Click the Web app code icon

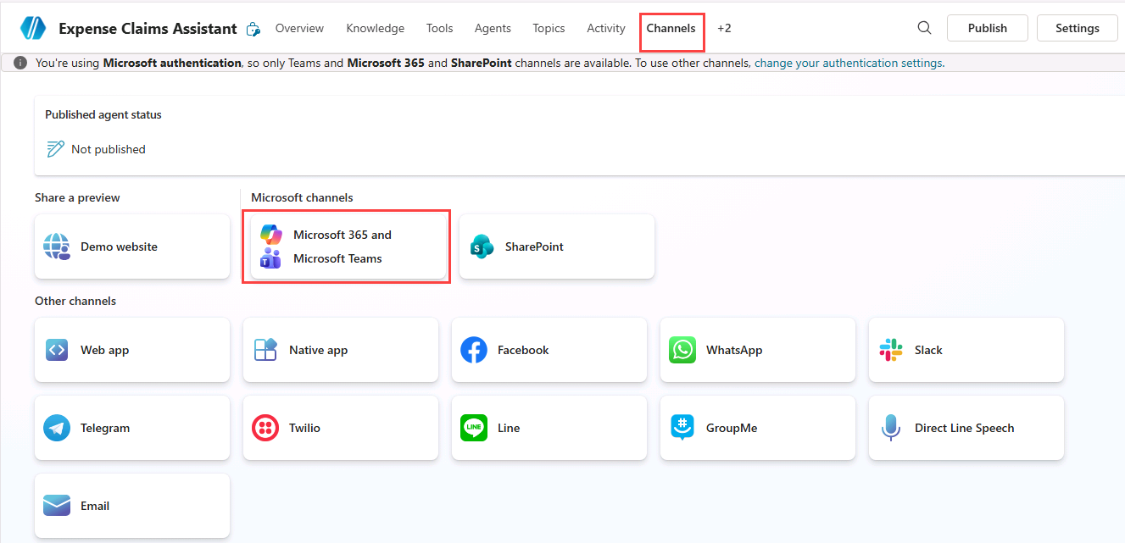pyautogui.click(x=57, y=350)
